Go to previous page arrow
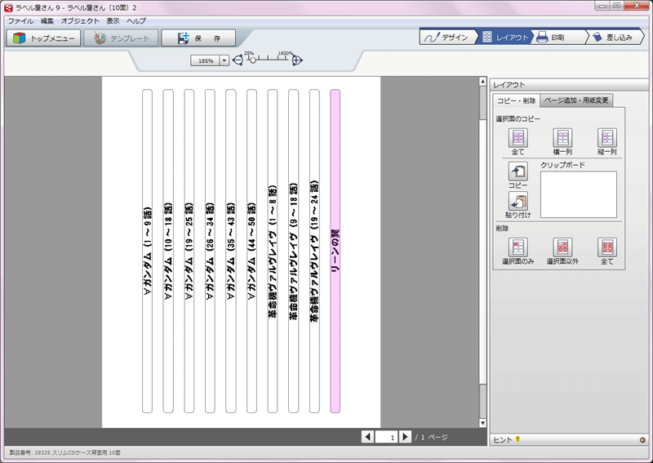This screenshot has width=653, height=463. point(367,437)
